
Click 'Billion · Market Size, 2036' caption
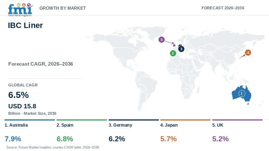[32, 113]
